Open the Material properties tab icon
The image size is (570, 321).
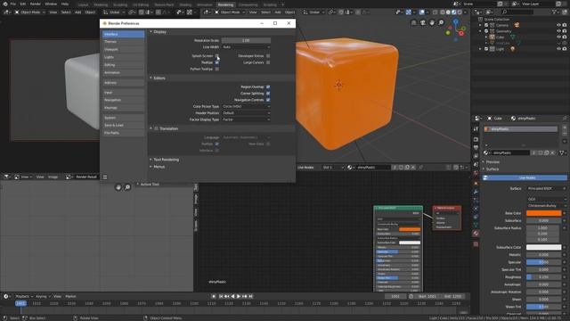point(476,234)
